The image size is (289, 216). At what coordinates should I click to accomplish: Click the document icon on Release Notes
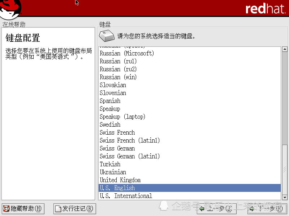58,209
